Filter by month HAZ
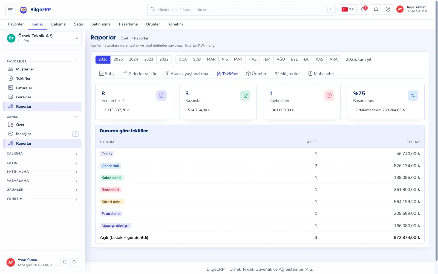 (x=252, y=59)
